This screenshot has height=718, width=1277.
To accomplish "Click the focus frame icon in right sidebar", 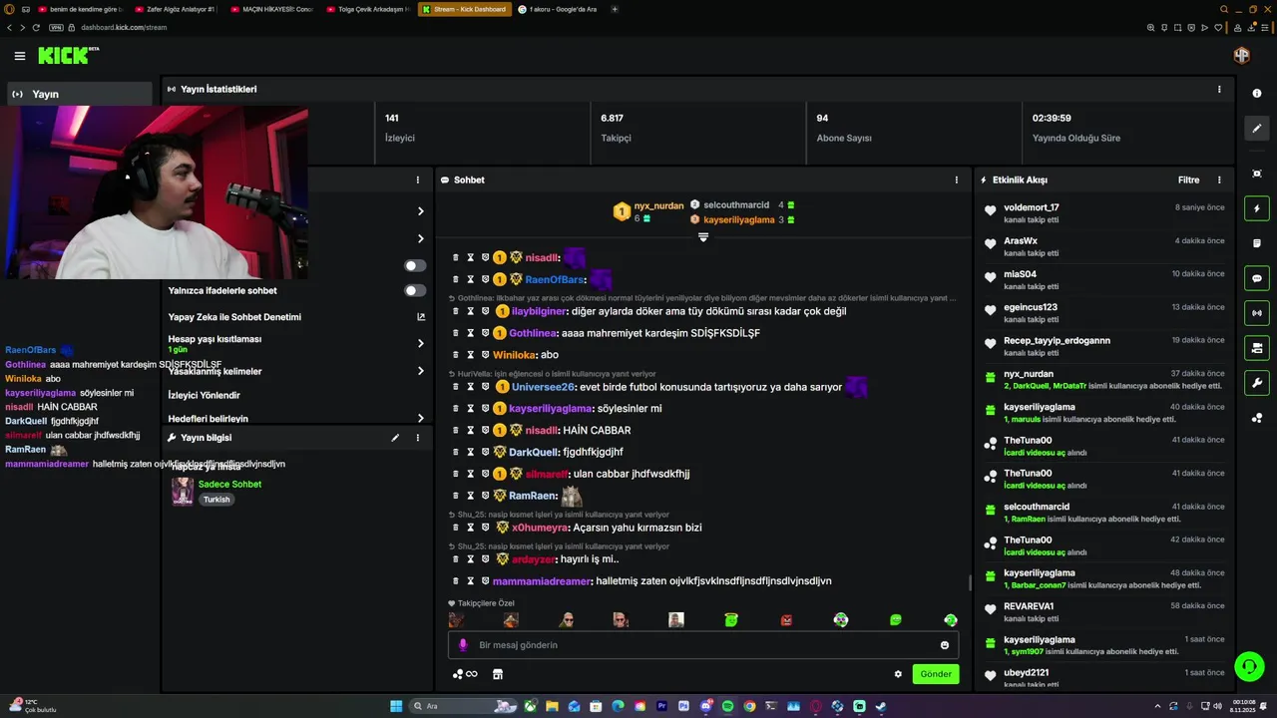I will tap(1257, 174).
